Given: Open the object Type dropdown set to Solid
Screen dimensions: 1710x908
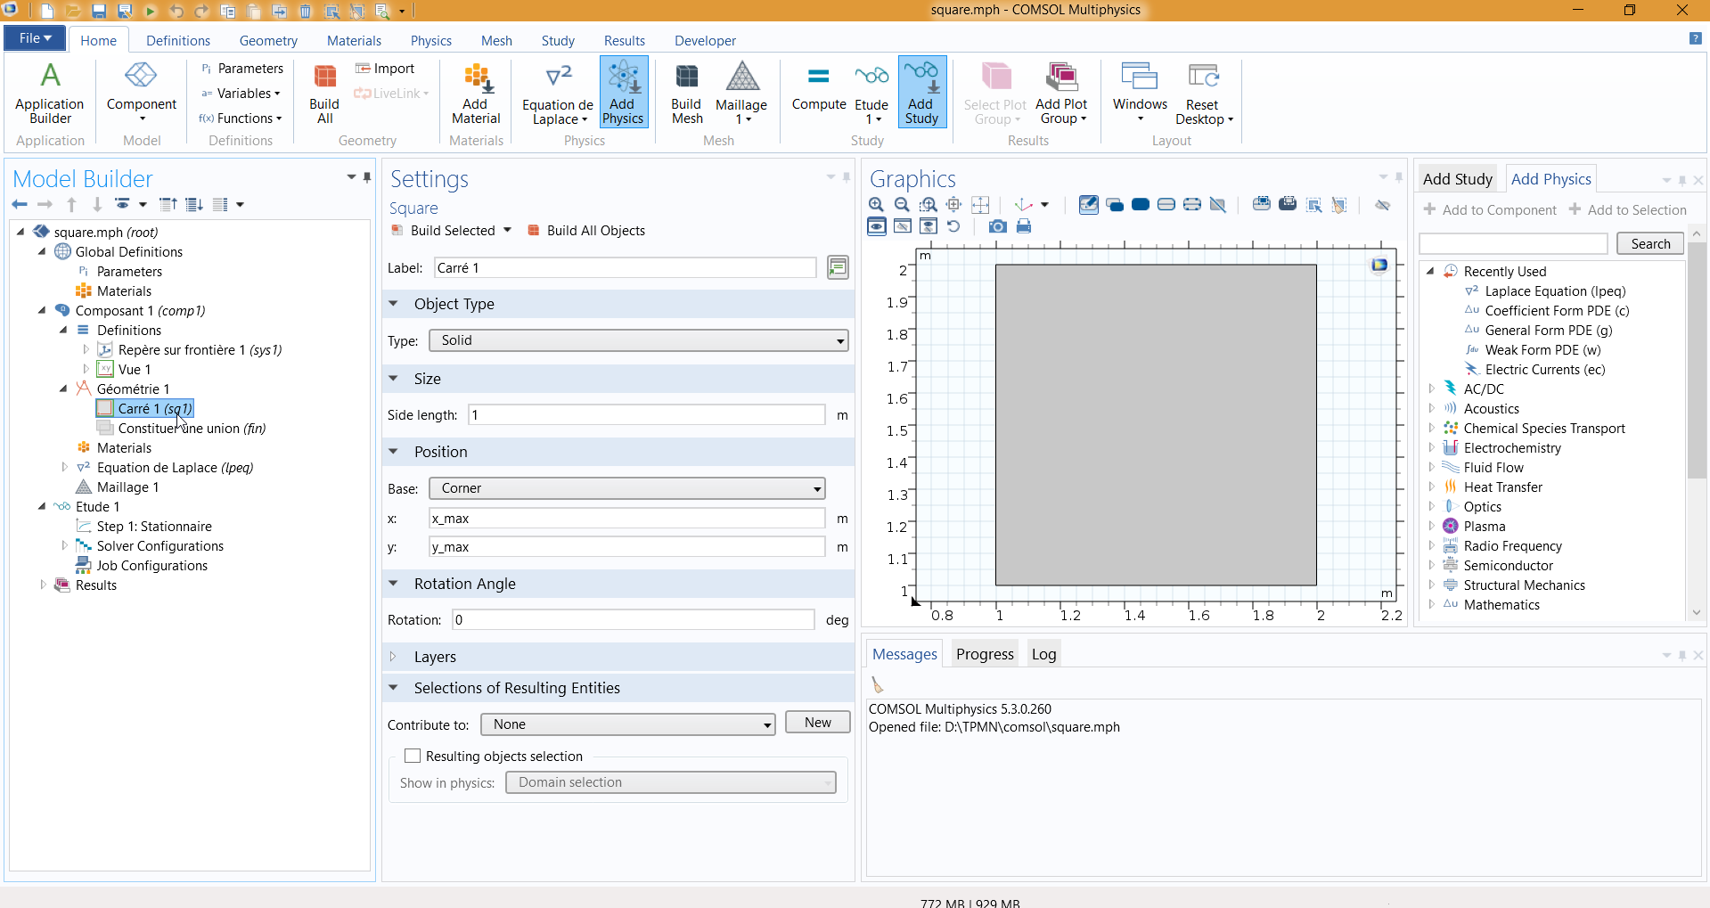Looking at the screenshot, I should 638,340.
